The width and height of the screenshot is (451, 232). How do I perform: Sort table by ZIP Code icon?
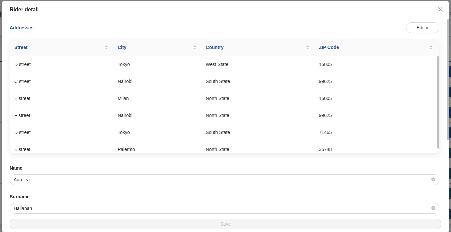(431, 47)
